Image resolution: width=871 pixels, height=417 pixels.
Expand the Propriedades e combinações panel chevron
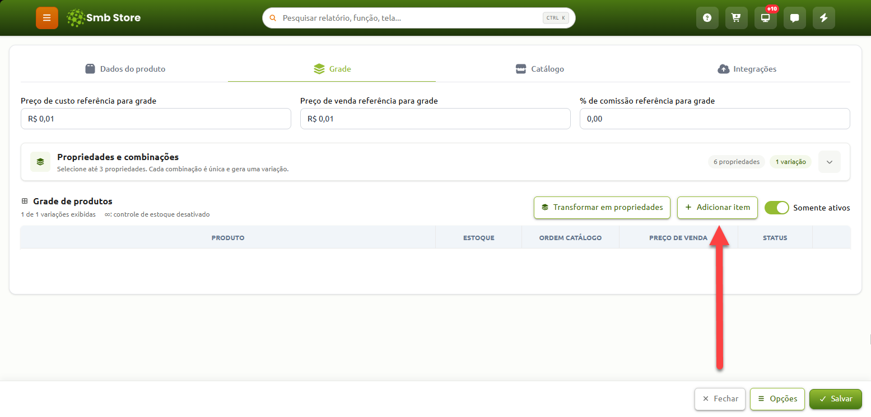830,162
